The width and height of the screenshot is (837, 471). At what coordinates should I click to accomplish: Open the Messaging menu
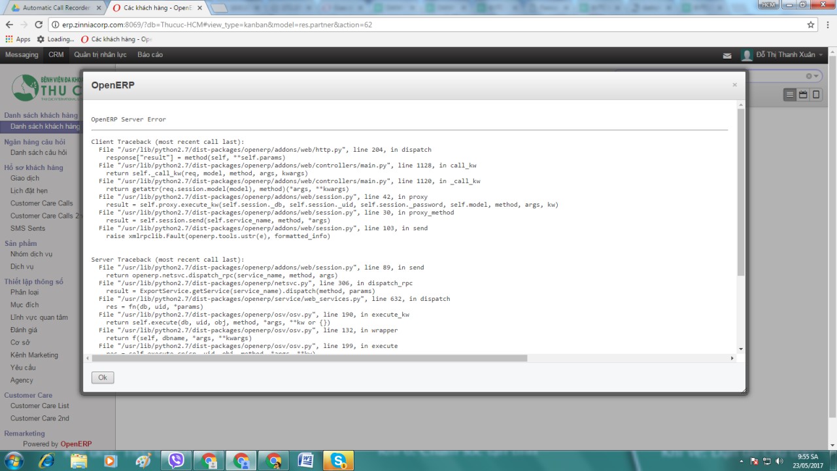pos(22,55)
